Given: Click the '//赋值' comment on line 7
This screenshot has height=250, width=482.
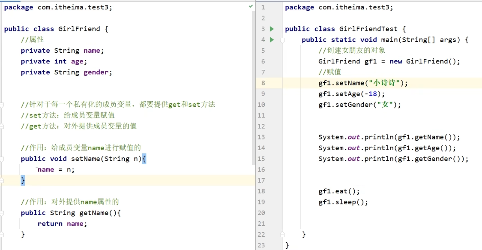Looking at the screenshot, I should point(330,72).
